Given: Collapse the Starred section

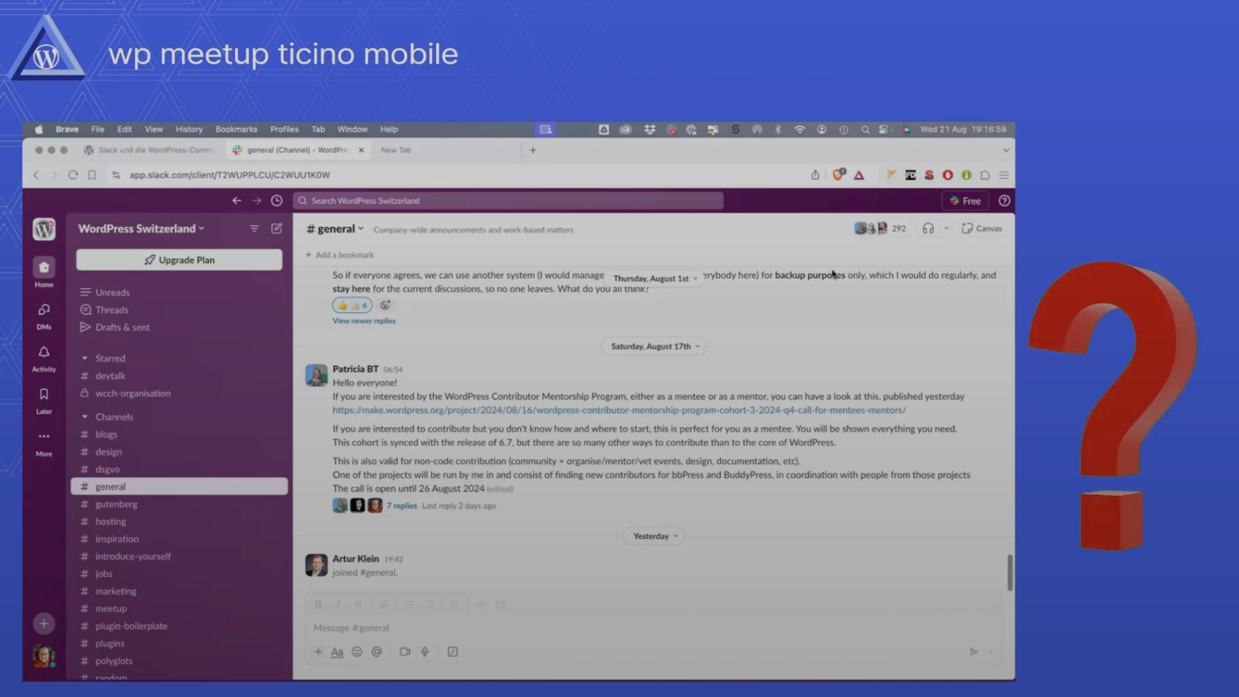Looking at the screenshot, I should [x=85, y=358].
